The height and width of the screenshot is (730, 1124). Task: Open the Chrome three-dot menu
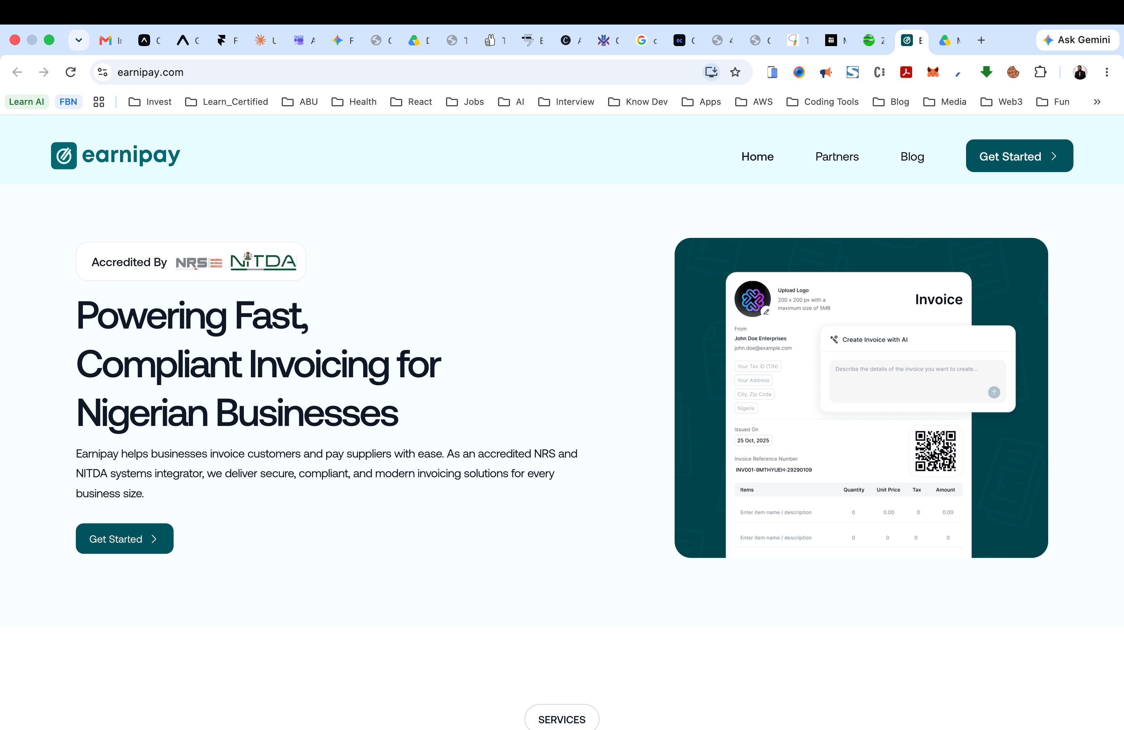pyautogui.click(x=1107, y=72)
